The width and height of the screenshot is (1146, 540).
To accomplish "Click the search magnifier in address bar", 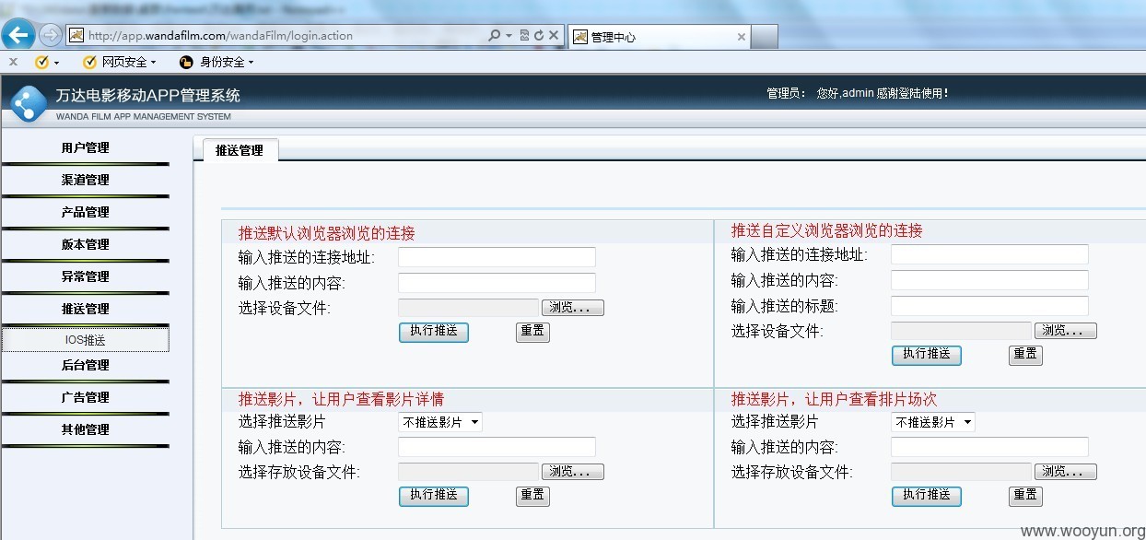I will point(495,36).
